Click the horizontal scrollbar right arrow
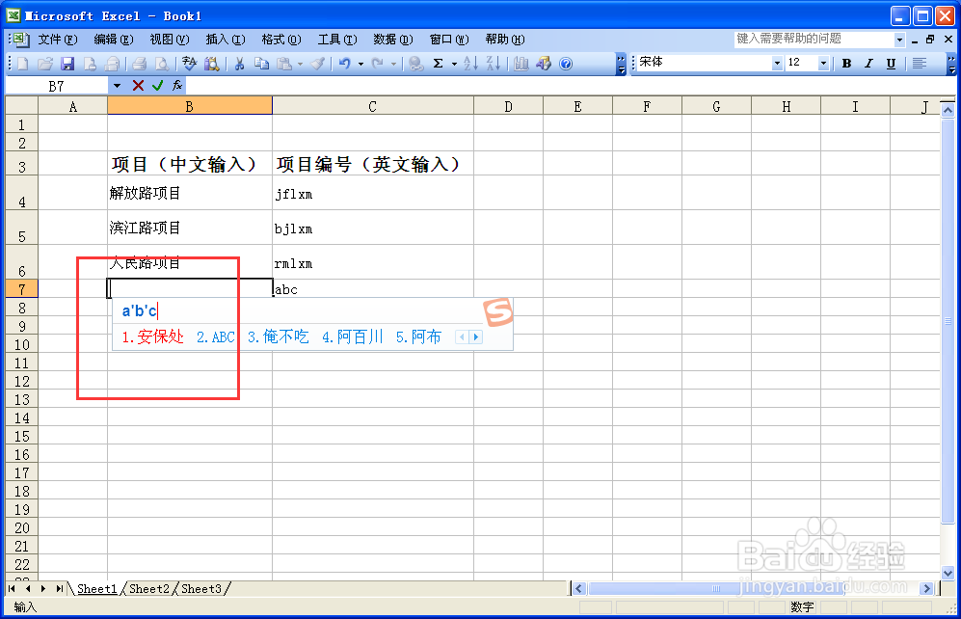The image size is (961, 619). [x=926, y=588]
